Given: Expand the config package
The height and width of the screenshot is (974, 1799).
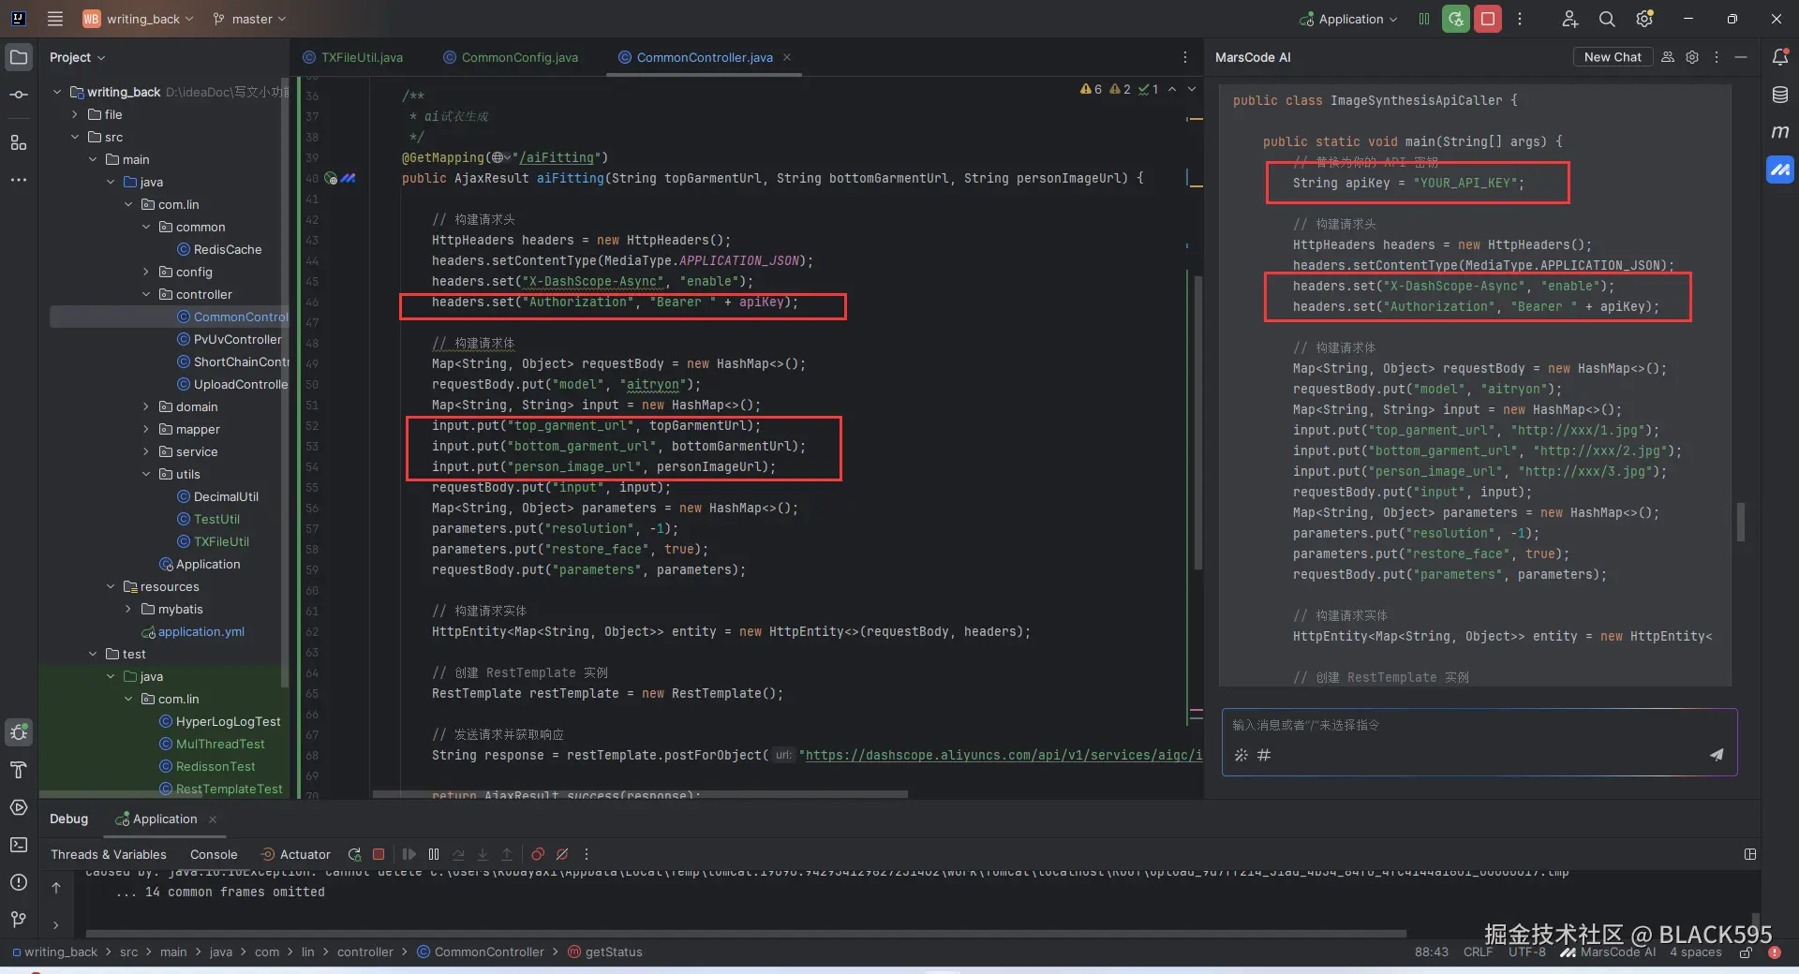Looking at the screenshot, I should (x=146, y=272).
